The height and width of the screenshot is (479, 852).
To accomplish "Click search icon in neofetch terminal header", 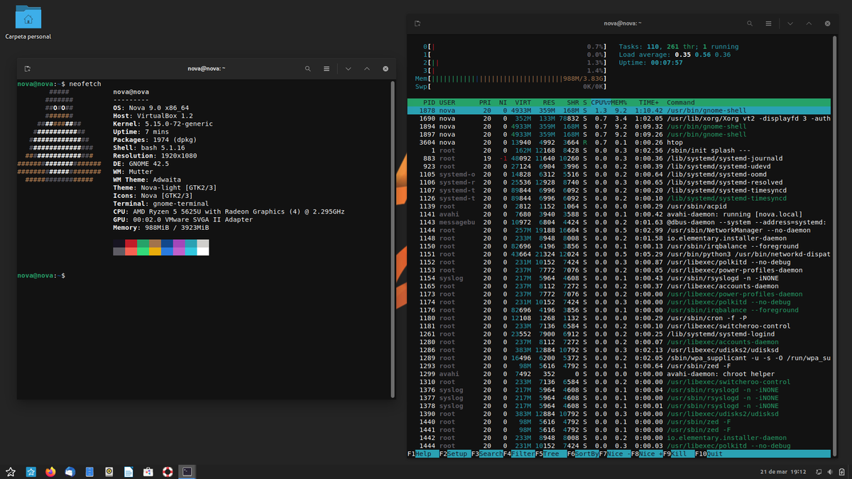I will click(x=307, y=69).
